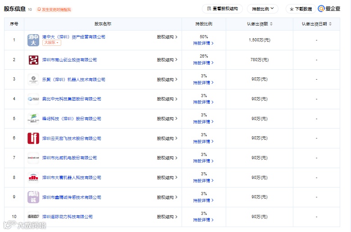The height and width of the screenshot is (232, 351).
Task: View 持股详情 for the 50% shareholder
Action: point(203,43)
